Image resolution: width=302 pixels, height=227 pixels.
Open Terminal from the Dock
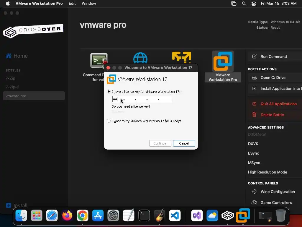144,215
